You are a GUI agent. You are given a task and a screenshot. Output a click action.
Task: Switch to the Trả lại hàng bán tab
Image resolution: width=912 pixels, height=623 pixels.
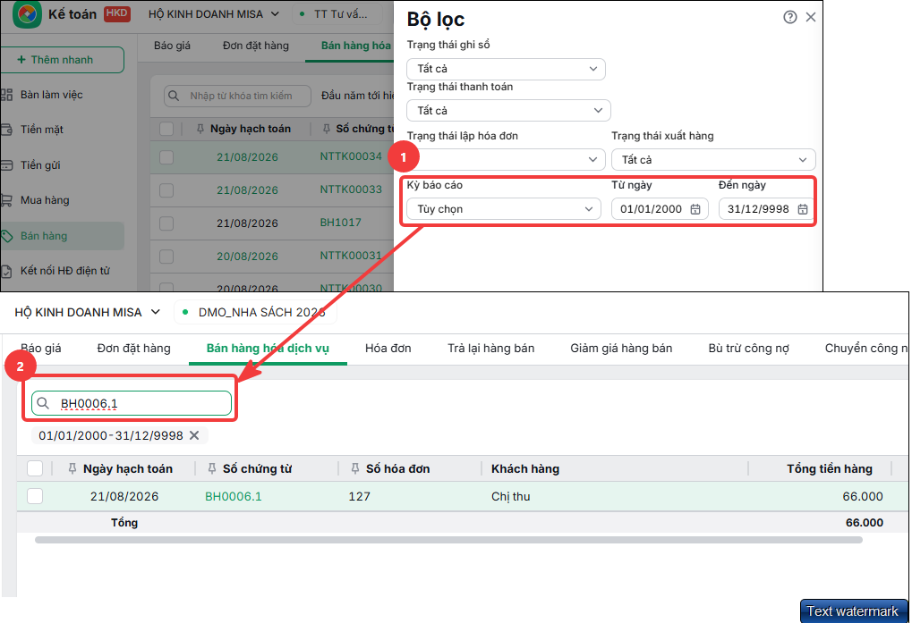pos(490,349)
